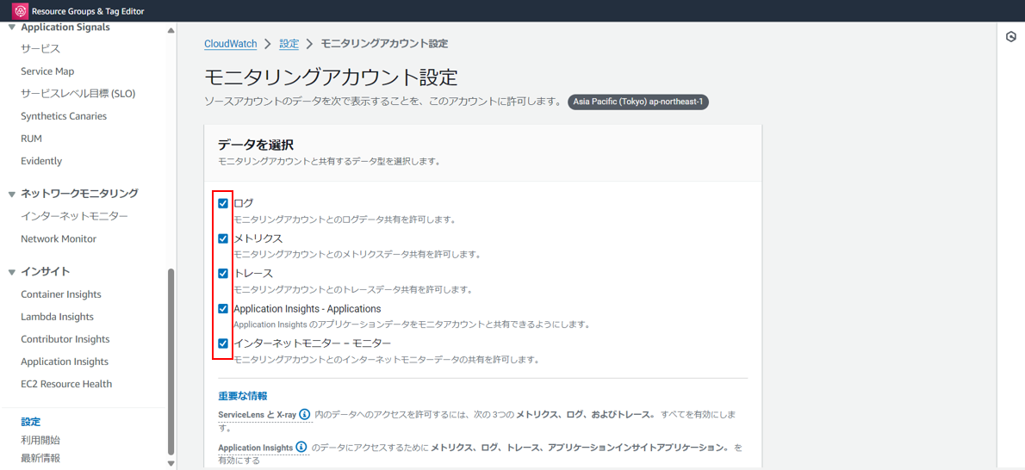Image resolution: width=1025 pixels, height=470 pixels.
Task: Open 利用開始 in the sidebar
Action: (x=40, y=441)
